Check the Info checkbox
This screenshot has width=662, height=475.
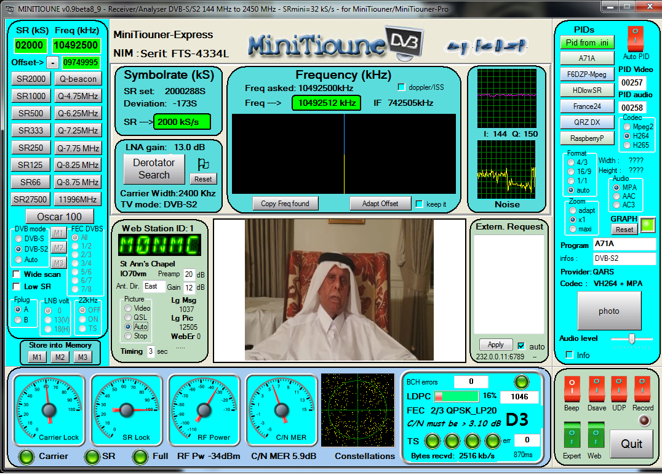click(570, 354)
